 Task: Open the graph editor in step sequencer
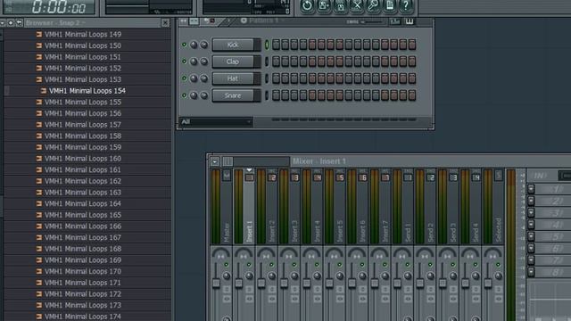[395, 21]
